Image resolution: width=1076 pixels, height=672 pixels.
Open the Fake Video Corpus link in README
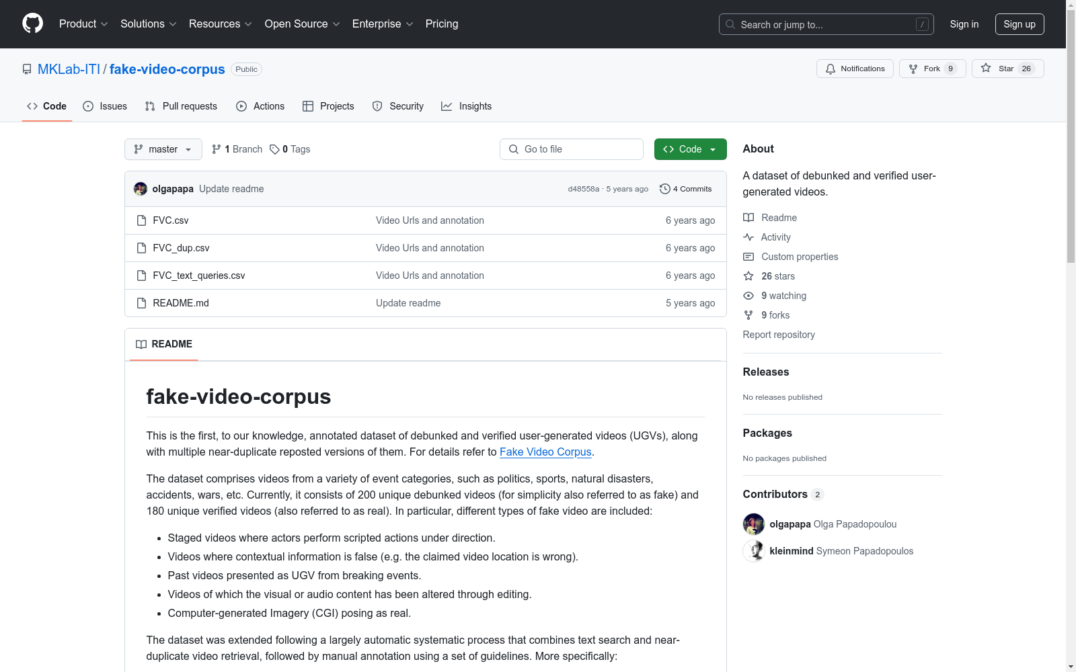(545, 452)
